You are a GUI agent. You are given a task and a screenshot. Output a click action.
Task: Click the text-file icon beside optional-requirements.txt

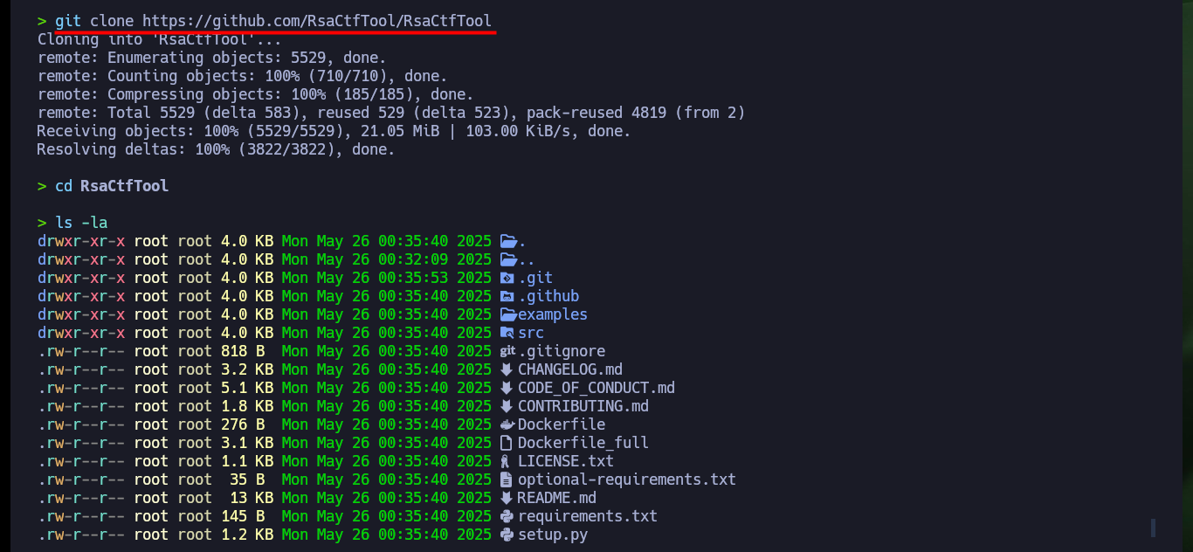click(506, 480)
